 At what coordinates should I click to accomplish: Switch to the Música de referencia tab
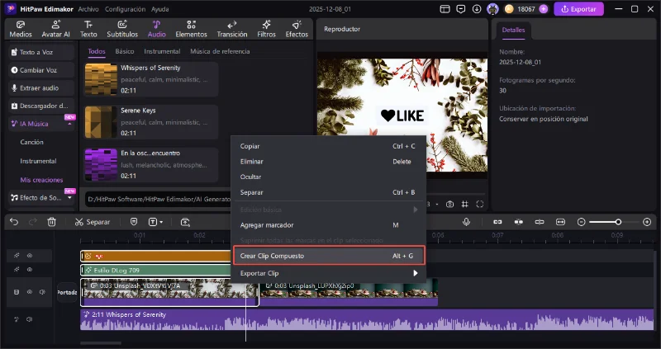(220, 51)
